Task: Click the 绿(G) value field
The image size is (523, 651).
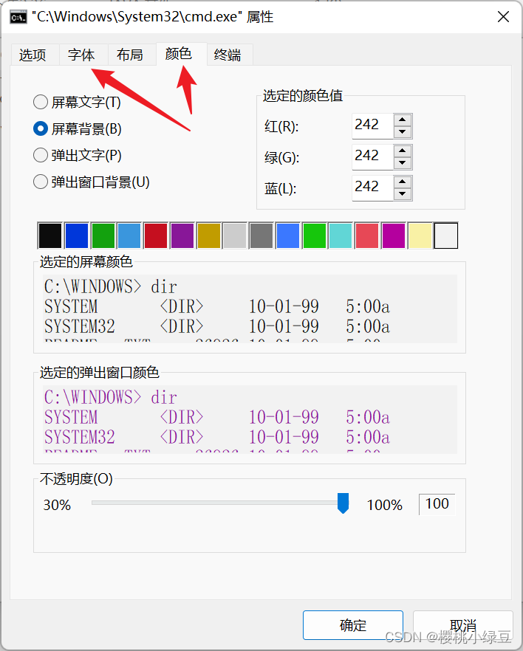Action: [x=372, y=157]
